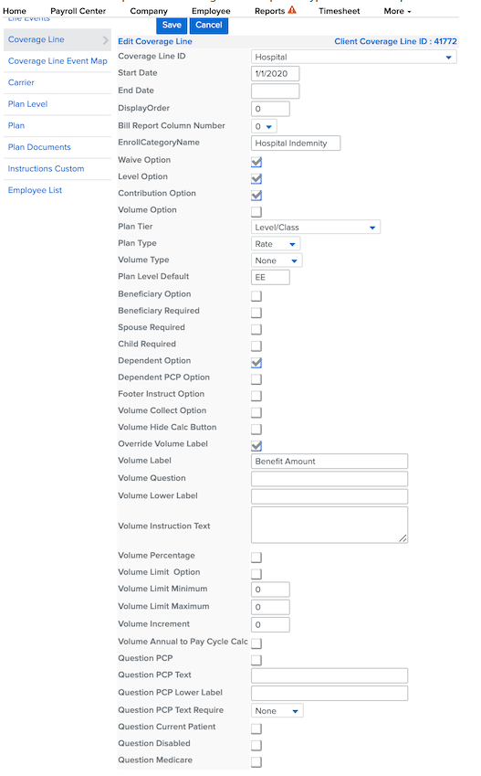
Task: Open the Coverage Line ID Hospital dropdown
Action: (353, 57)
